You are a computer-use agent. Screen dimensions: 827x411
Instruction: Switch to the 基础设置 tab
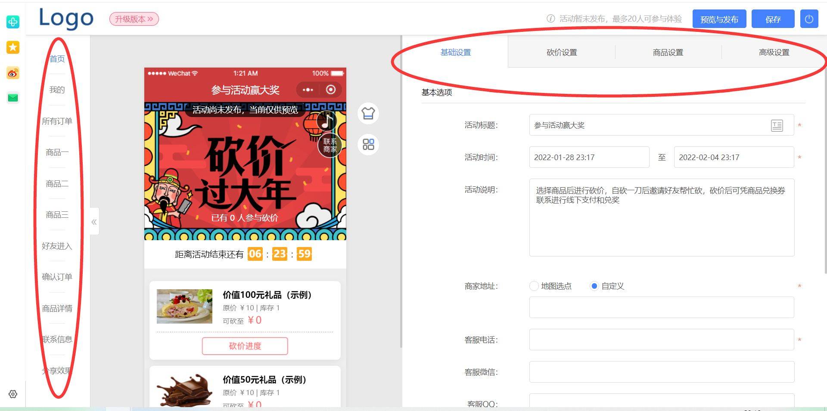pos(456,52)
